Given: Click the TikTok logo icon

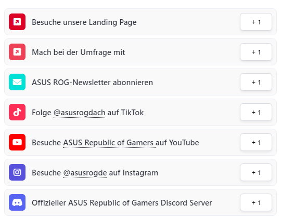Looking at the screenshot, I should coord(17,112).
